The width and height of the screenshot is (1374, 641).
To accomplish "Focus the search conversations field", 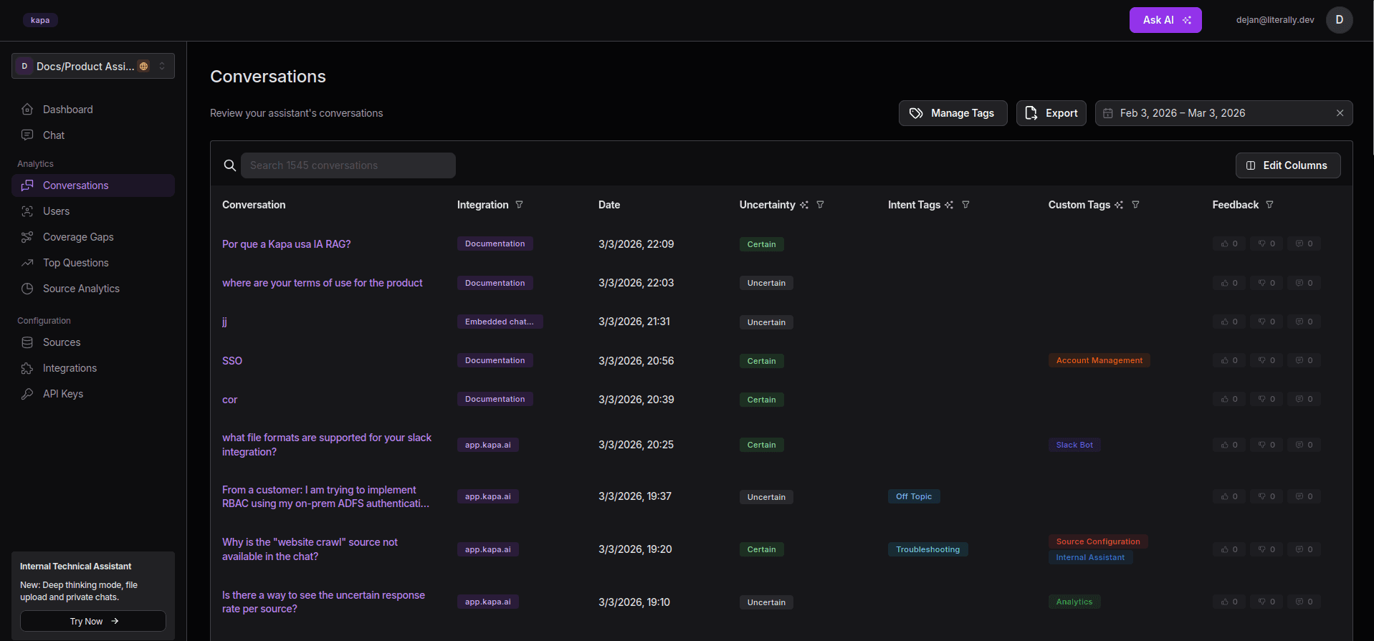I will 348,165.
